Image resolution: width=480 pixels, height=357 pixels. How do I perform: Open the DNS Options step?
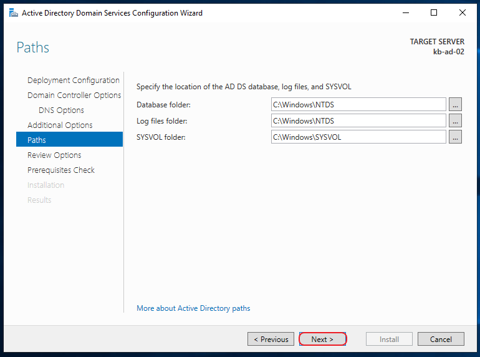pyautogui.click(x=61, y=110)
